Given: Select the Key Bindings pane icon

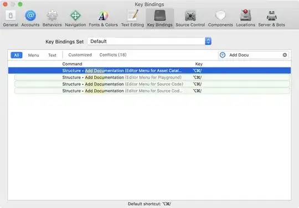Looking at the screenshot, I should (160, 19).
